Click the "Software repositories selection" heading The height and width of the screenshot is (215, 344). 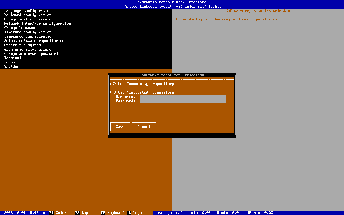point(259,11)
